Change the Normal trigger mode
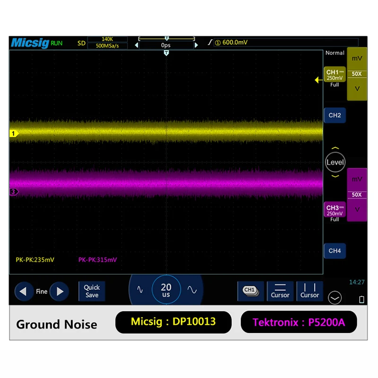This screenshot has width=378, height=378. point(335,53)
